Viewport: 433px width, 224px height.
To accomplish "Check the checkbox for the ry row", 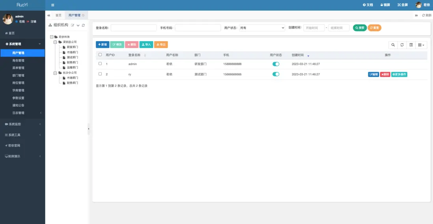I will (100, 74).
